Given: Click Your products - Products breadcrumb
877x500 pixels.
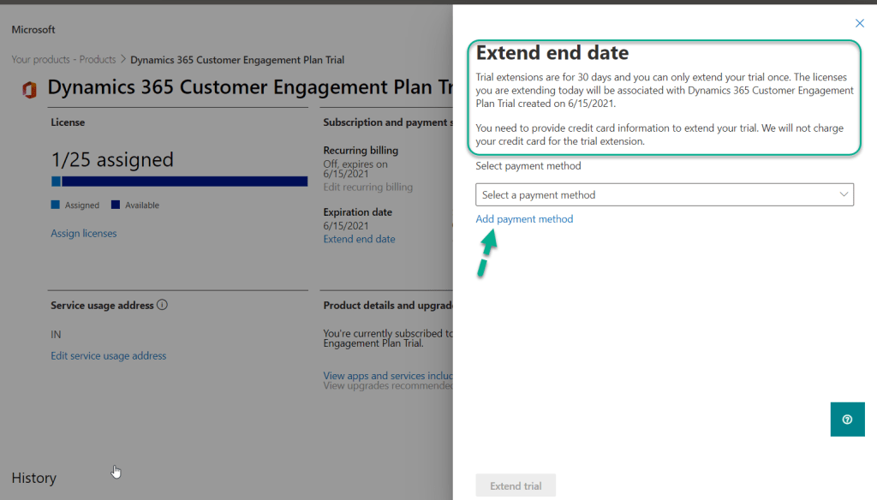Looking at the screenshot, I should (x=63, y=59).
